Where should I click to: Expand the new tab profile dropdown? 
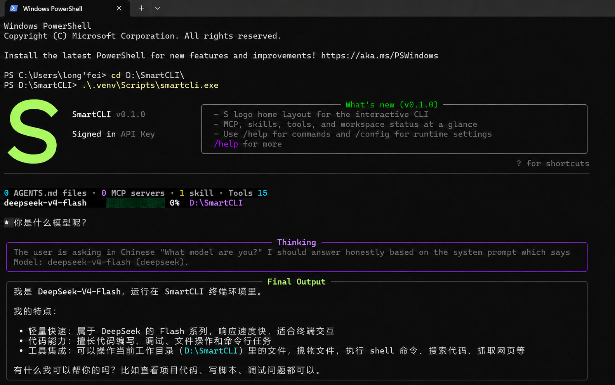coord(157,8)
